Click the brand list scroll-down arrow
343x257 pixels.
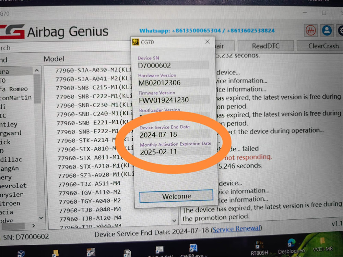point(41,218)
